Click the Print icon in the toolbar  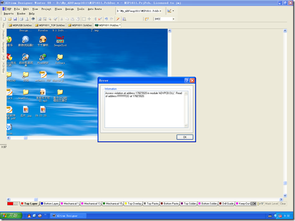(22, 19)
